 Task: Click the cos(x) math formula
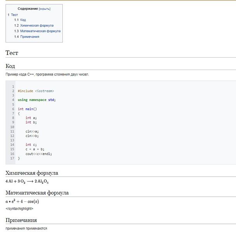pos(22,201)
